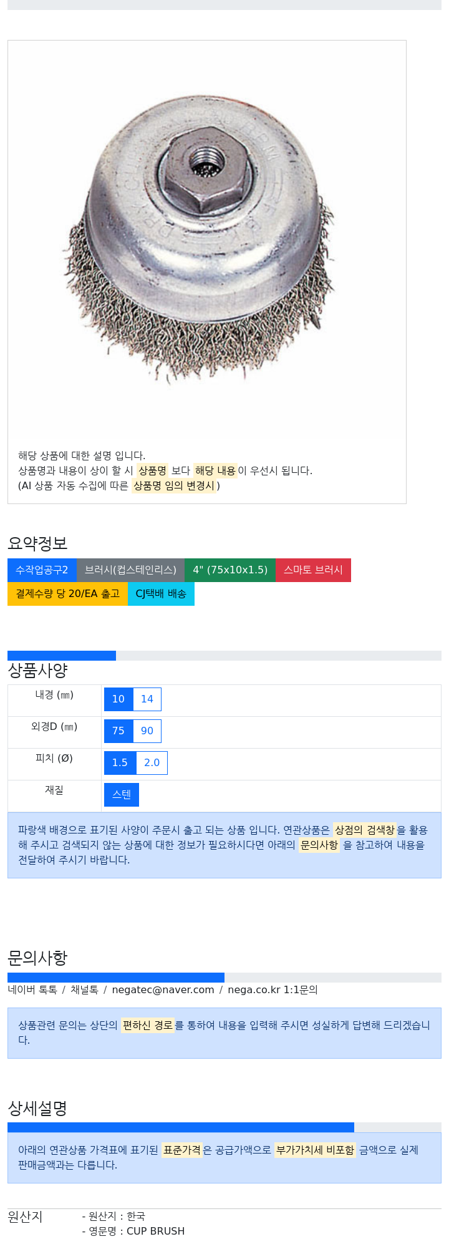Select inner diameter 10 option
Viewport: 449px width, 1239px height.
click(x=118, y=699)
